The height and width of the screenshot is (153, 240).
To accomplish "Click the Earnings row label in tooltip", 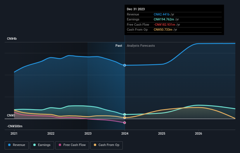I will (x=133, y=19).
